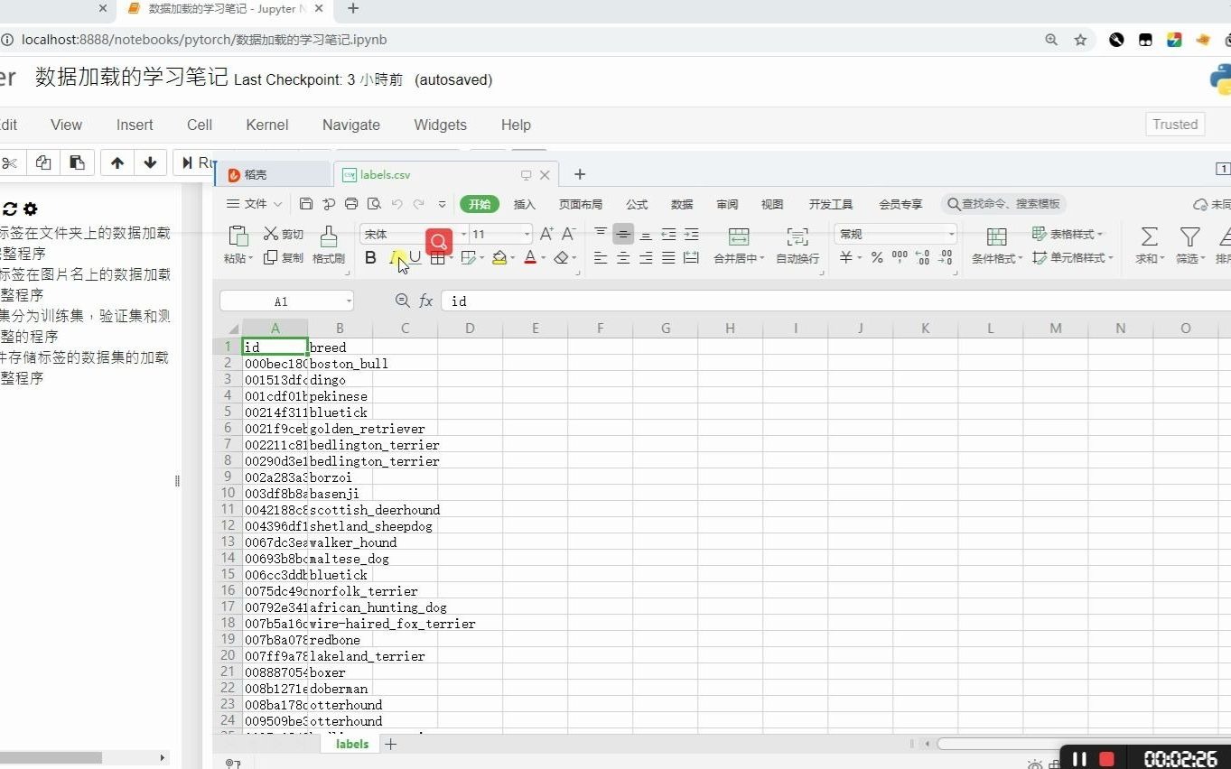Click the Trusted notebook button
Screen dimensions: 1231x769
click(x=1175, y=125)
